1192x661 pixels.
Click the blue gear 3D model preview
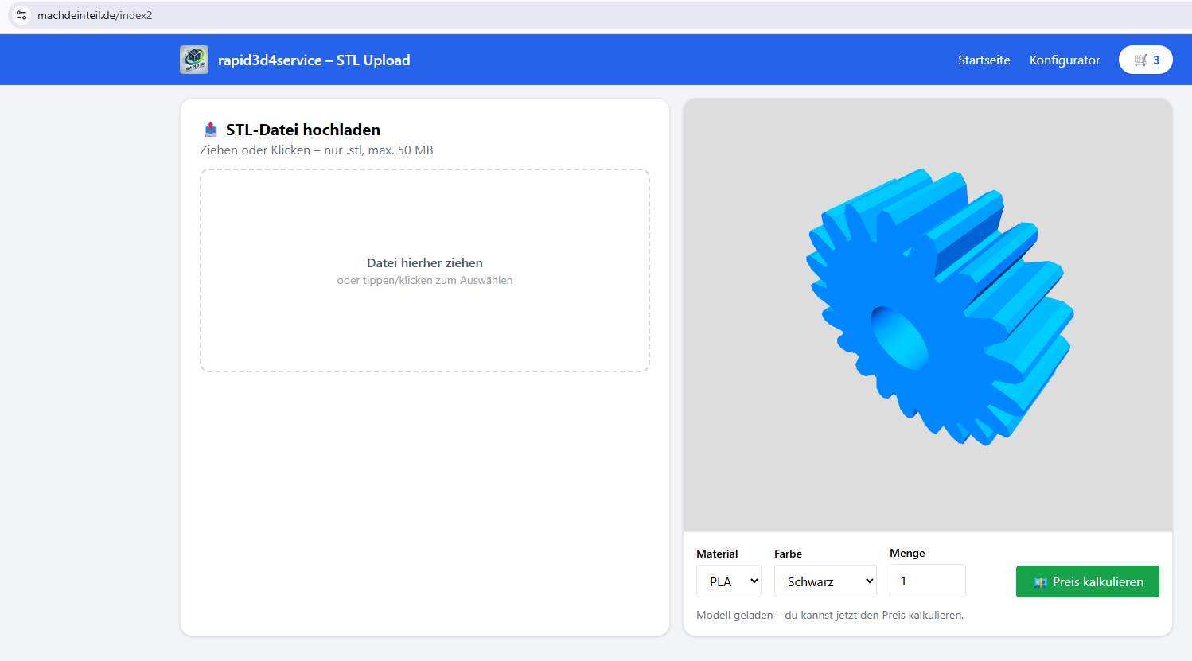pos(941,306)
